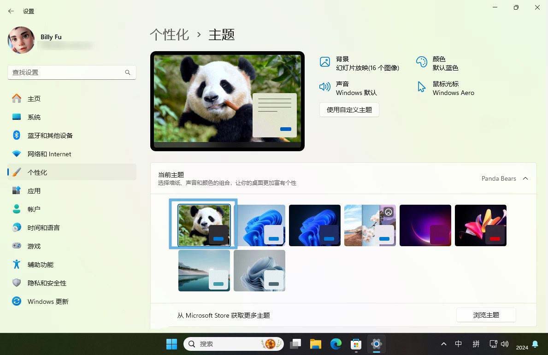Collapse the Panda Bears current theme section
Image resolution: width=548 pixels, height=355 pixels.
click(x=525, y=178)
